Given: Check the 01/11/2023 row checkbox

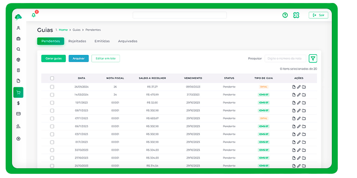Looking at the screenshot, I should [52, 142].
